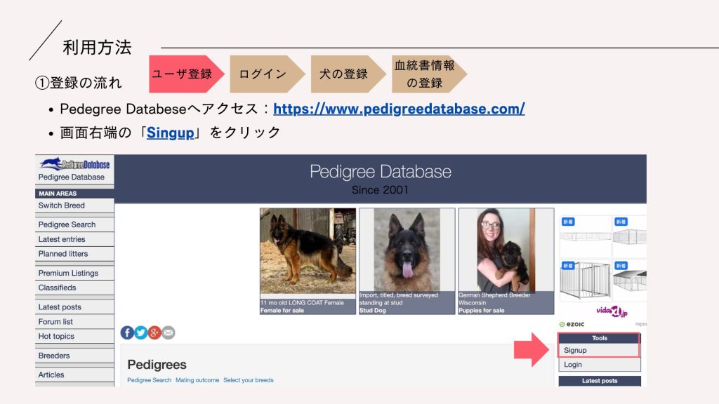This screenshot has height=404, width=719.
Task: Click the Tools box header
Action: [x=599, y=338]
